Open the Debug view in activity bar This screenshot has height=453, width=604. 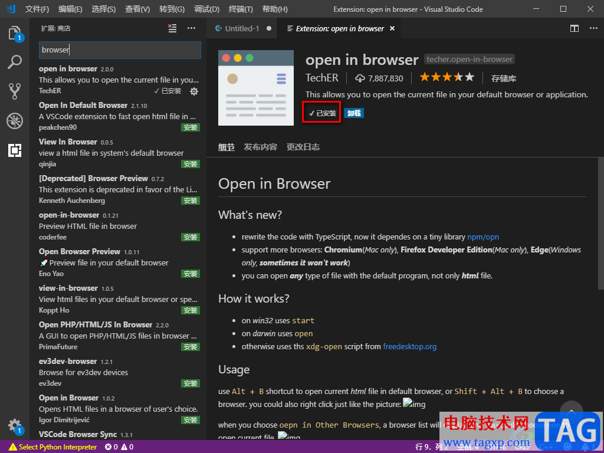pyautogui.click(x=15, y=121)
